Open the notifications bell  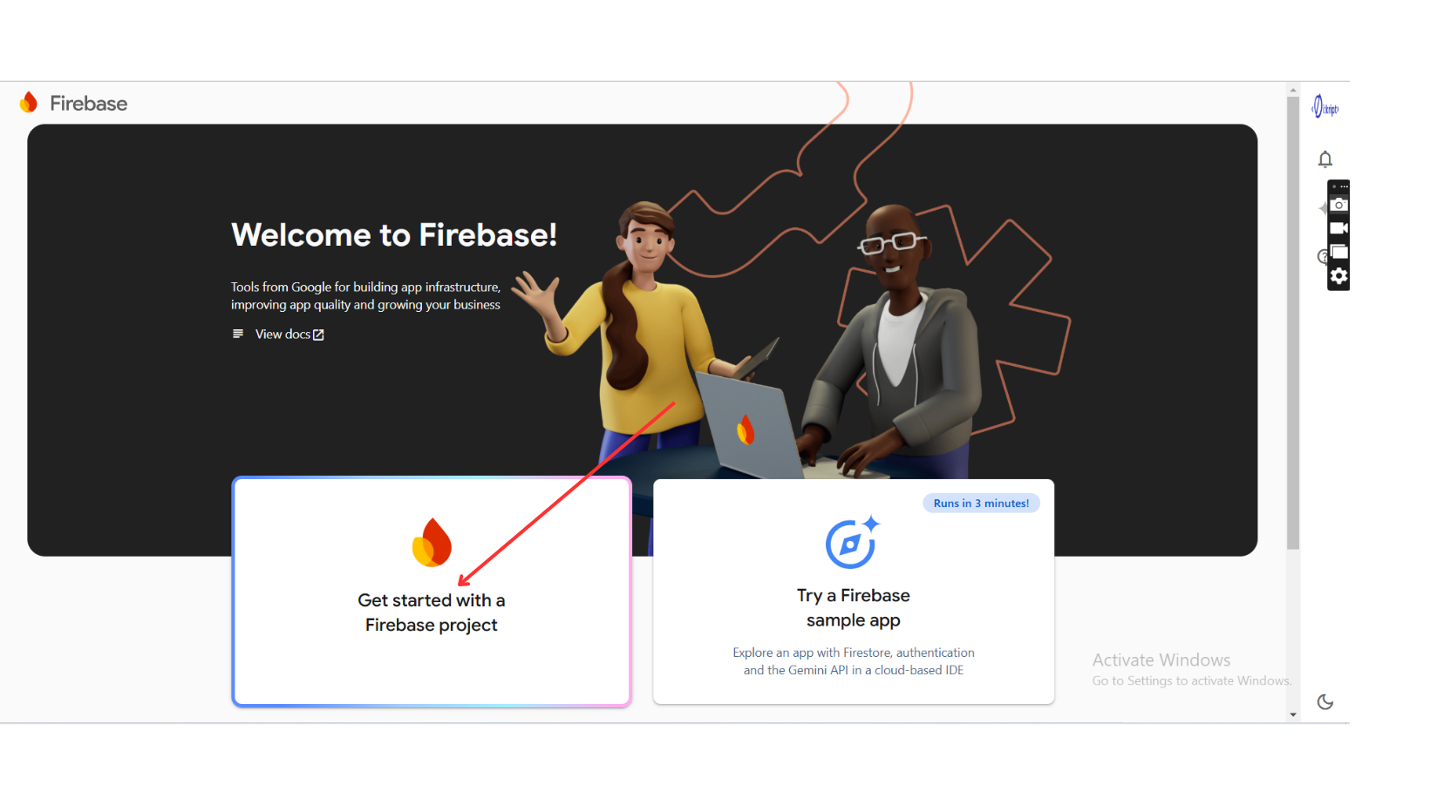pyautogui.click(x=1324, y=159)
